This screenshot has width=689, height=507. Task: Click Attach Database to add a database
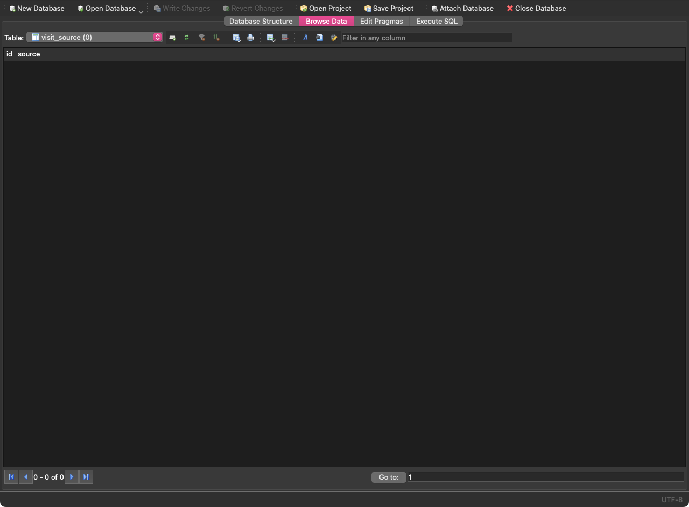[x=462, y=8]
